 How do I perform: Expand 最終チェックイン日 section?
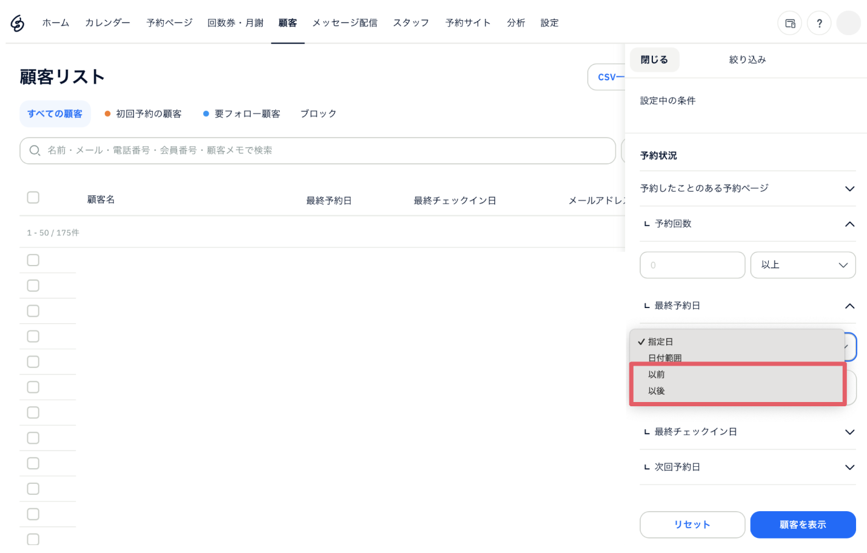point(748,432)
